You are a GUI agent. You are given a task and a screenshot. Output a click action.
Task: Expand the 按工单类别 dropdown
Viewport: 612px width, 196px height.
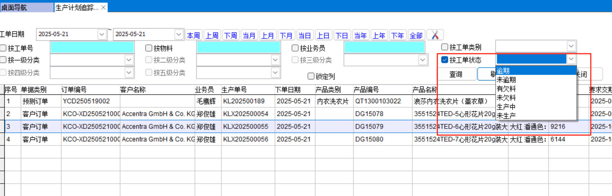click(571, 46)
